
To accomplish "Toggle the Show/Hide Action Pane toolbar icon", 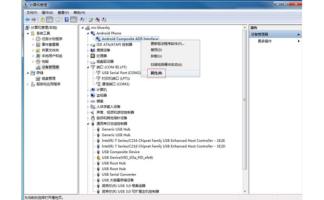I will point(73,20).
